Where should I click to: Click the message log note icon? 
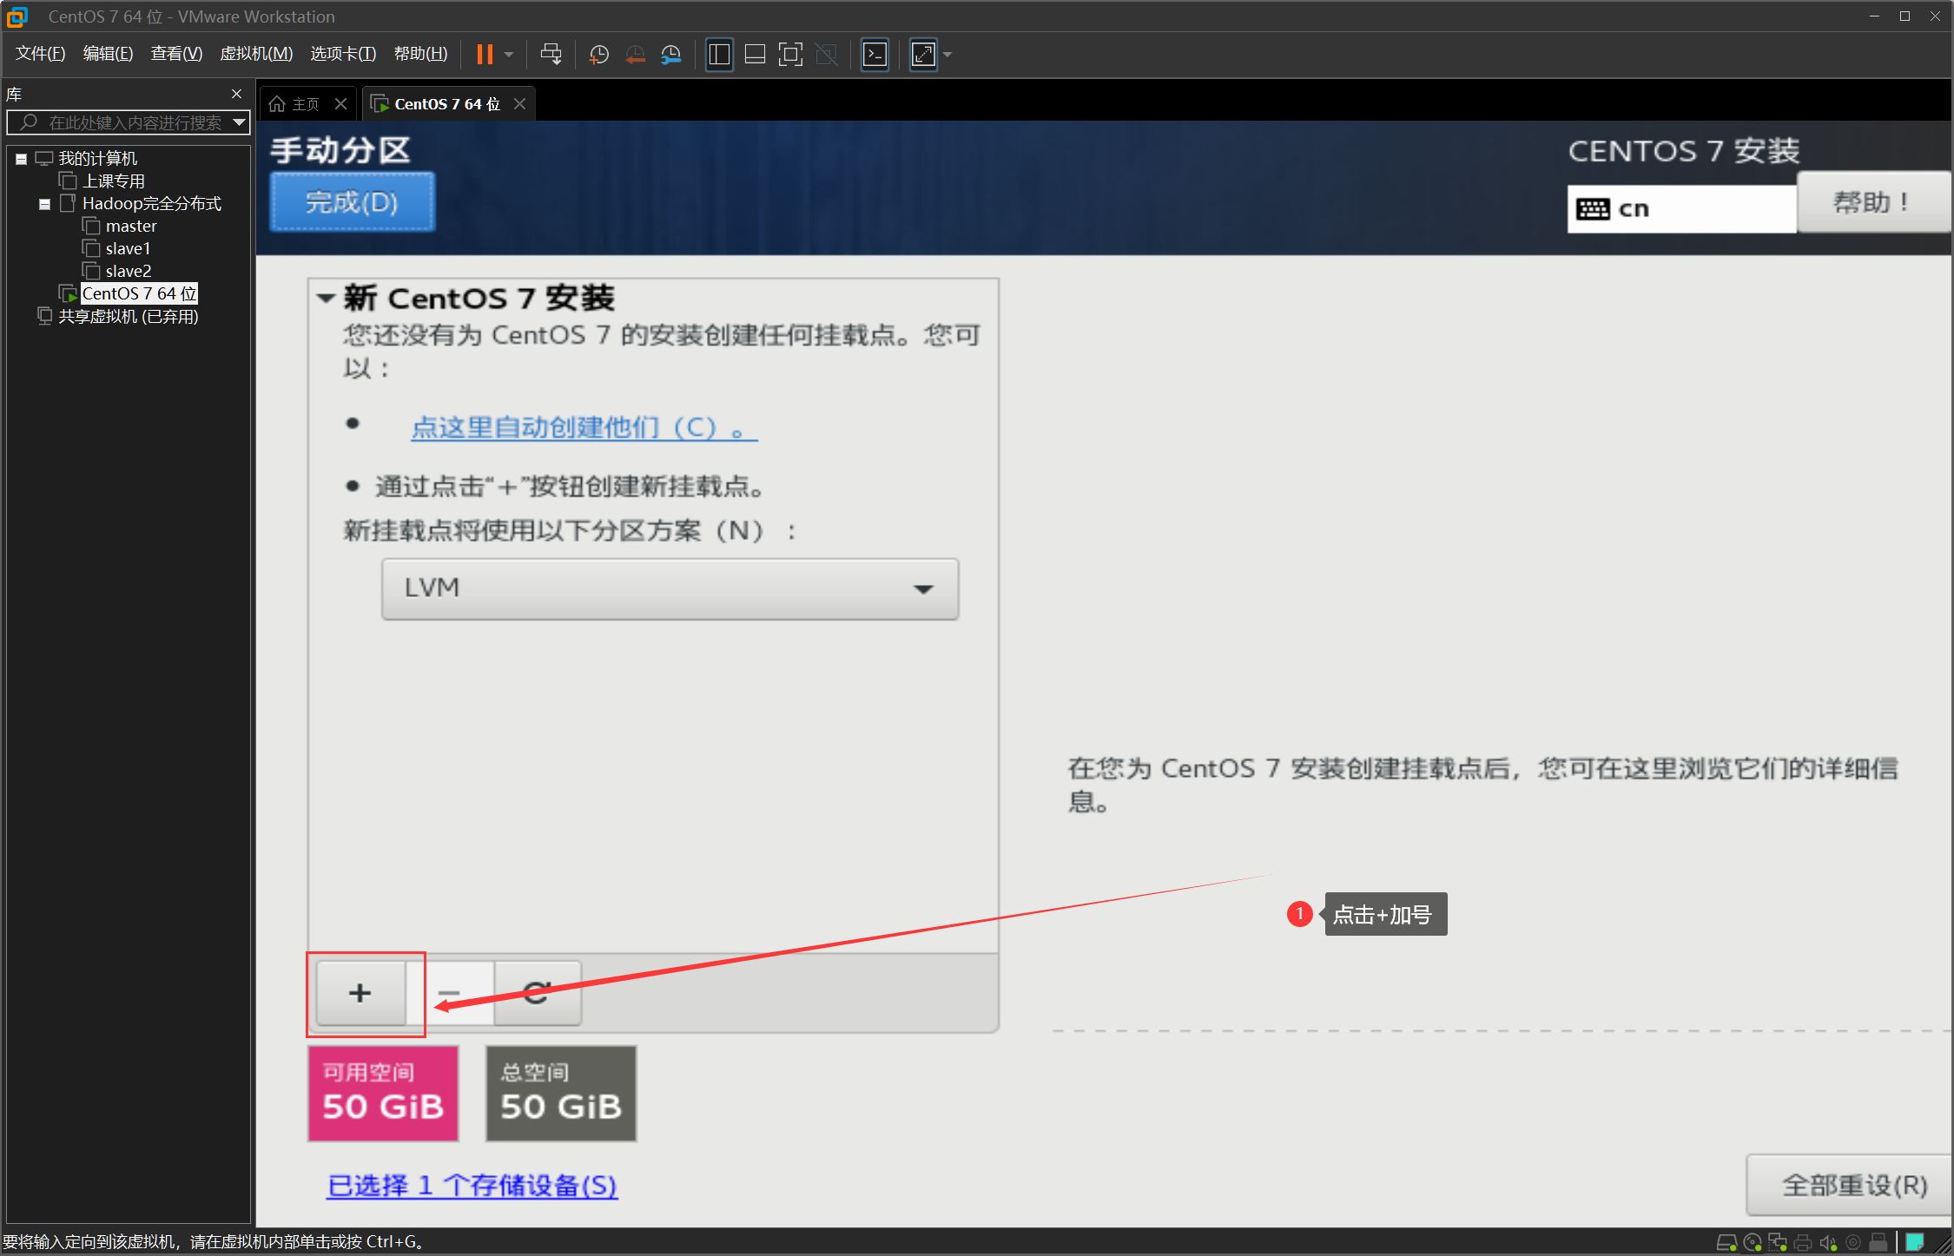[1914, 1242]
